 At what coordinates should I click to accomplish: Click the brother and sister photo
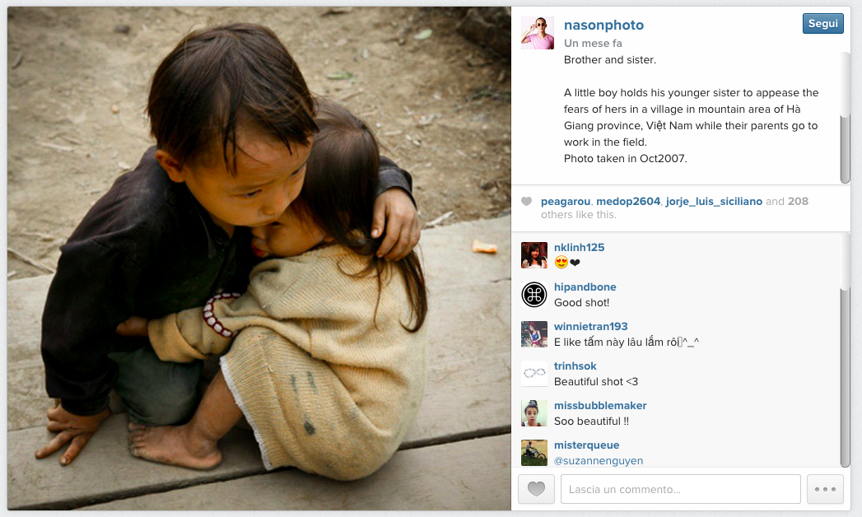point(259,258)
